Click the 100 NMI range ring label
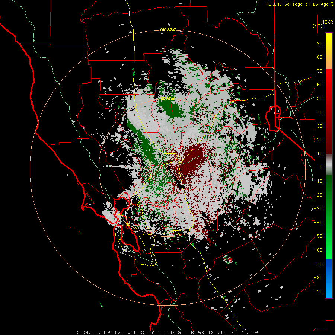This screenshot has height=335, width=335. coord(167,30)
